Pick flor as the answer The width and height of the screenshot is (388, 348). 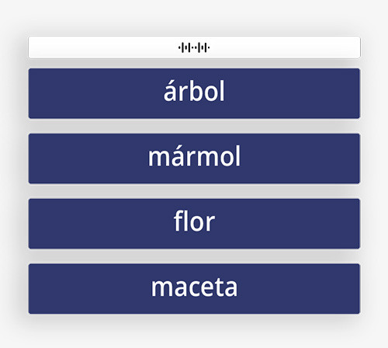[194, 224]
